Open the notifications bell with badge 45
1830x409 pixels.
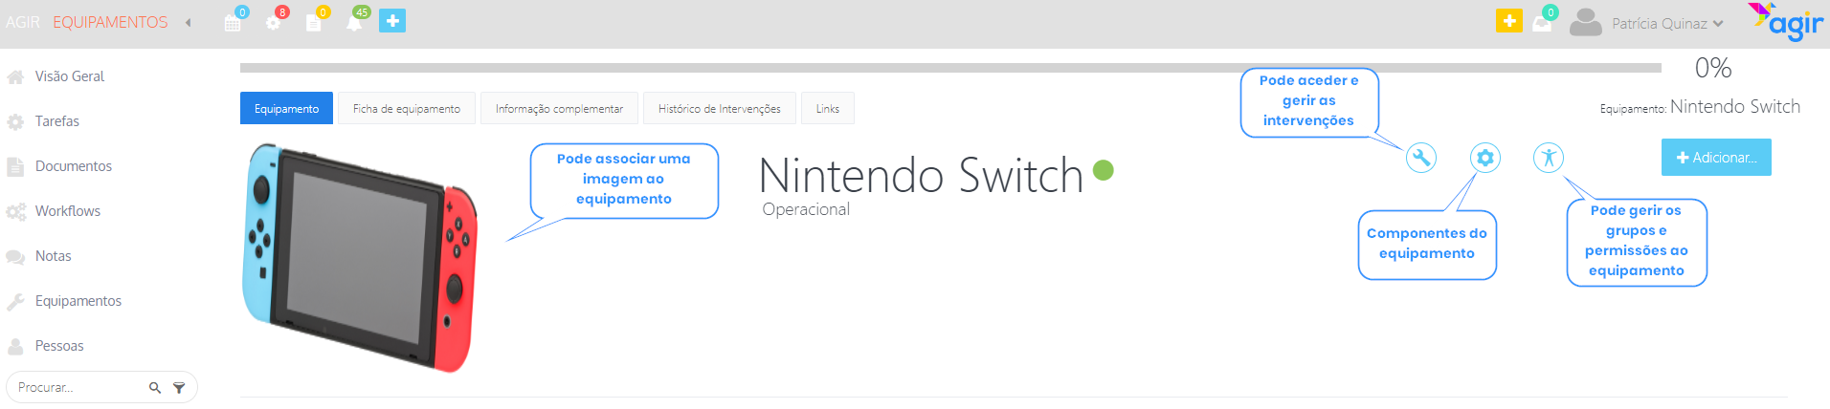(354, 22)
